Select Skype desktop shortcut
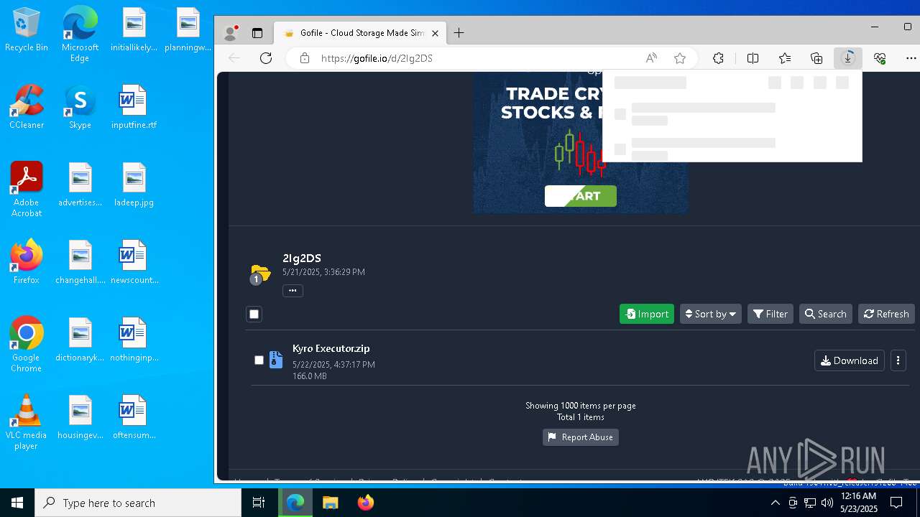Image resolution: width=920 pixels, height=517 pixels. coord(80,107)
